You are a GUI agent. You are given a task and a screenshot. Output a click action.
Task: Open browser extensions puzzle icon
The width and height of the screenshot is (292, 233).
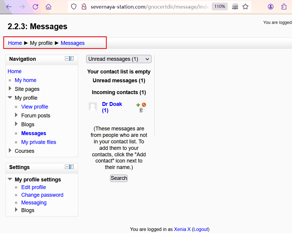[x=284, y=7]
